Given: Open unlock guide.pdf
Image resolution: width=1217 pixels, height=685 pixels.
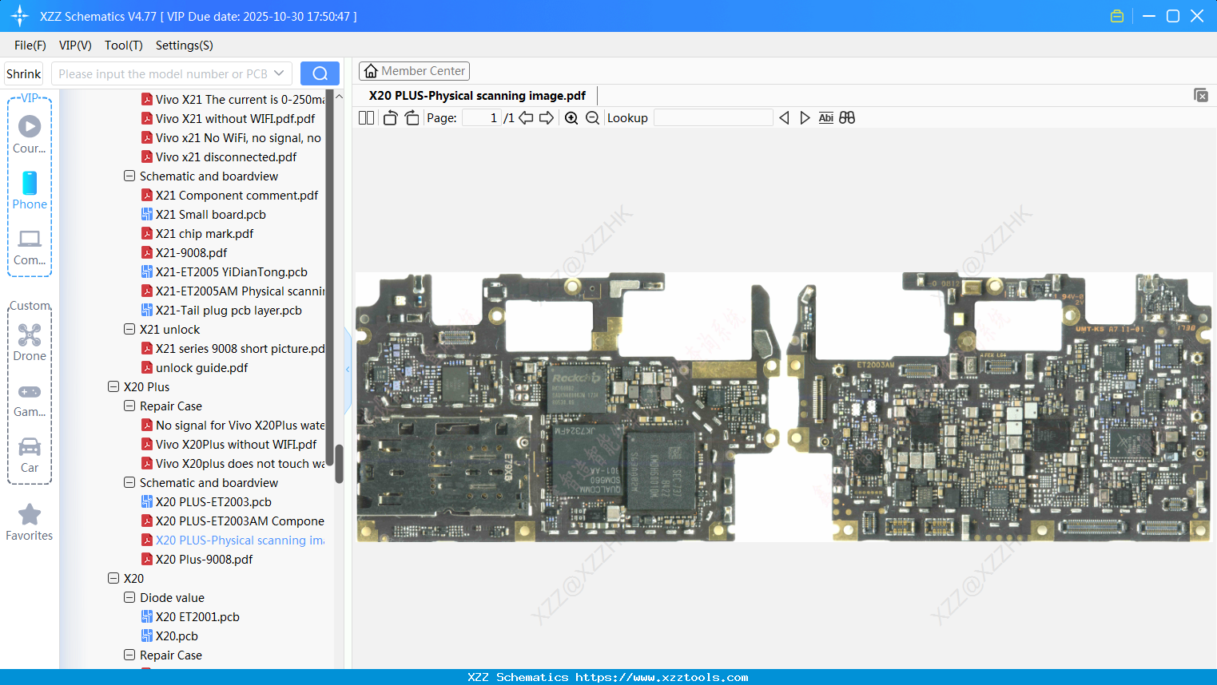Looking at the screenshot, I should coord(202,367).
